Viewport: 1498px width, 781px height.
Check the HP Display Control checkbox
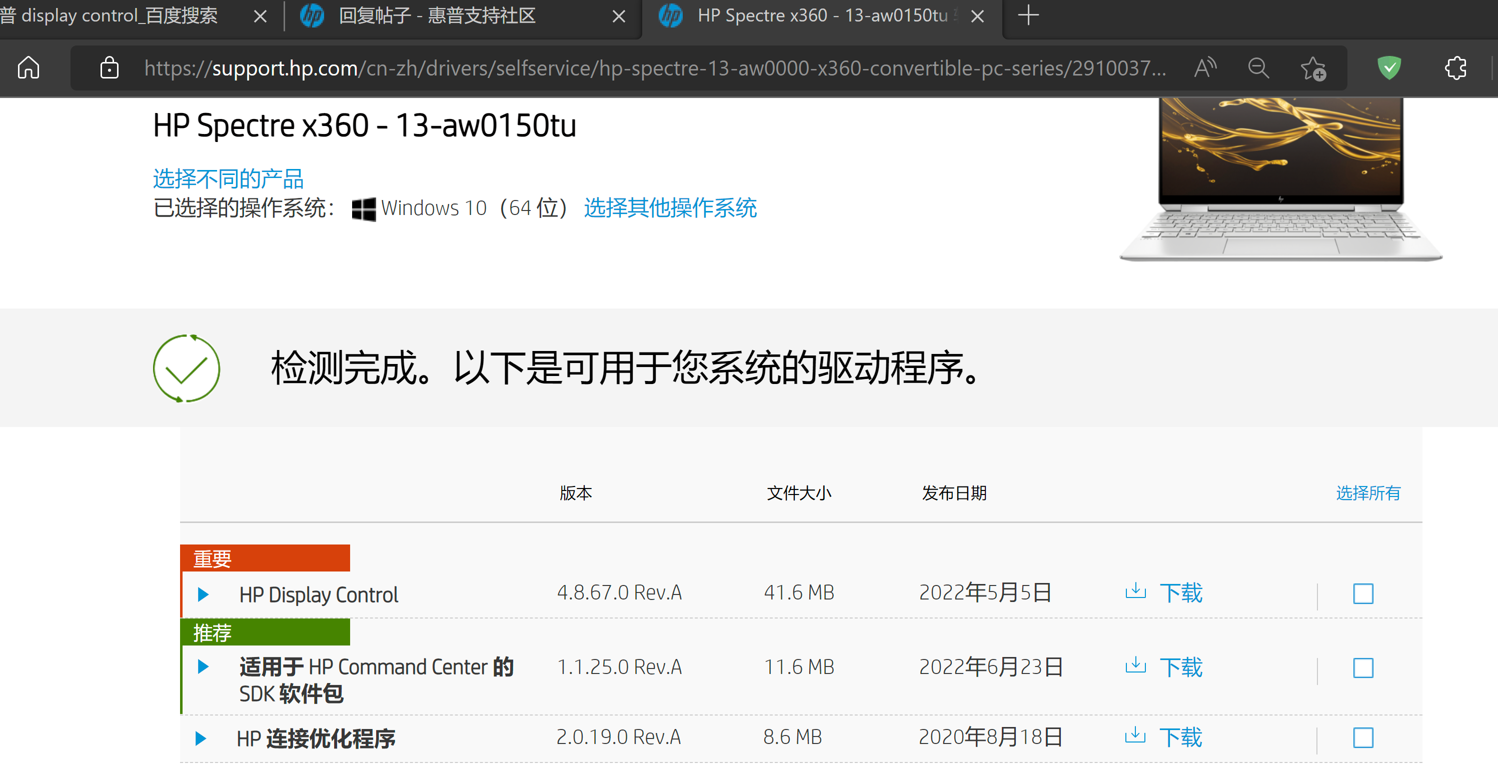coord(1363,593)
